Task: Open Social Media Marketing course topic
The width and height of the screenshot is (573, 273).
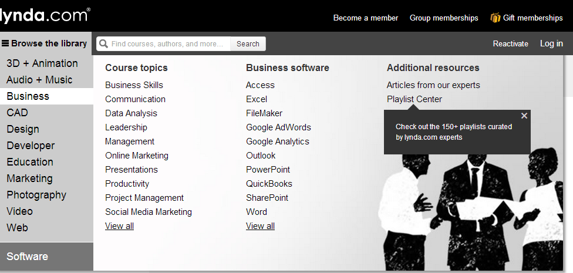Action: [x=149, y=212]
